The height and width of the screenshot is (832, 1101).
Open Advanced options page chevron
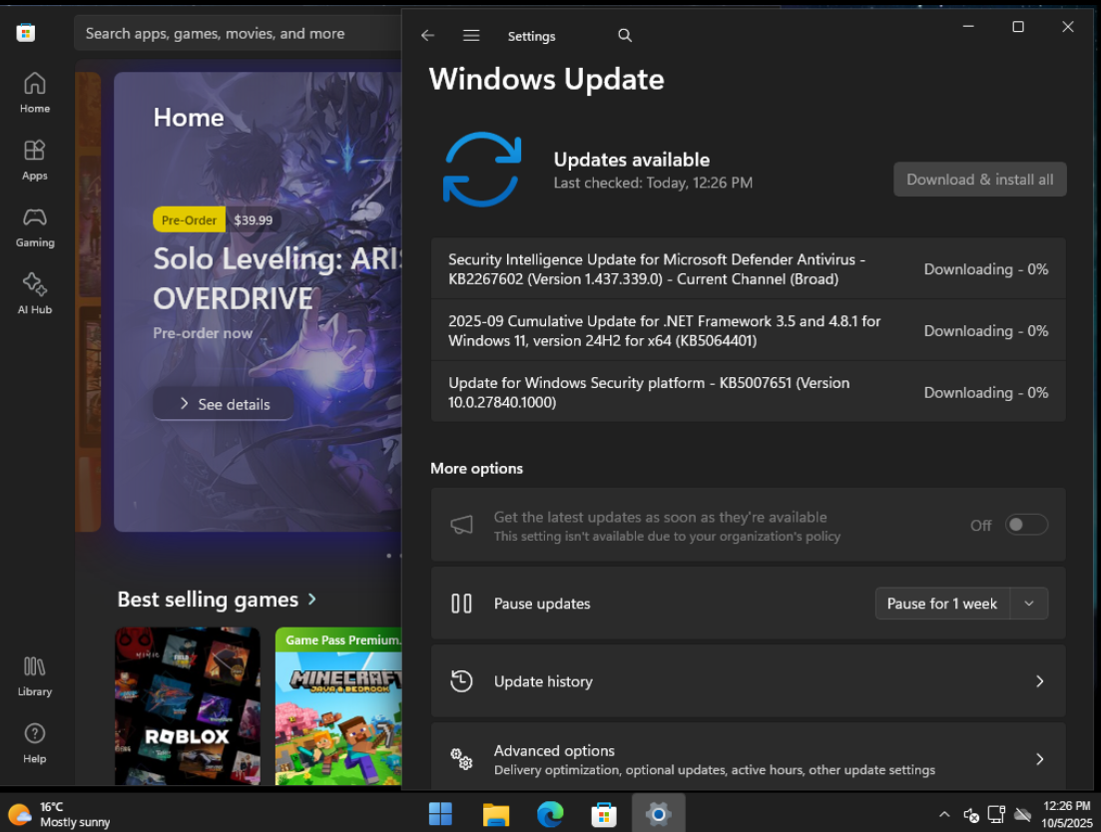pos(1040,759)
